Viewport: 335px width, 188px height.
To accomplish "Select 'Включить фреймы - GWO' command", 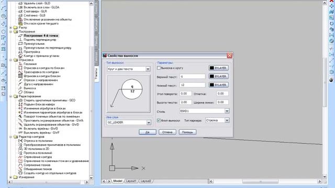I will tap(41, 129).
